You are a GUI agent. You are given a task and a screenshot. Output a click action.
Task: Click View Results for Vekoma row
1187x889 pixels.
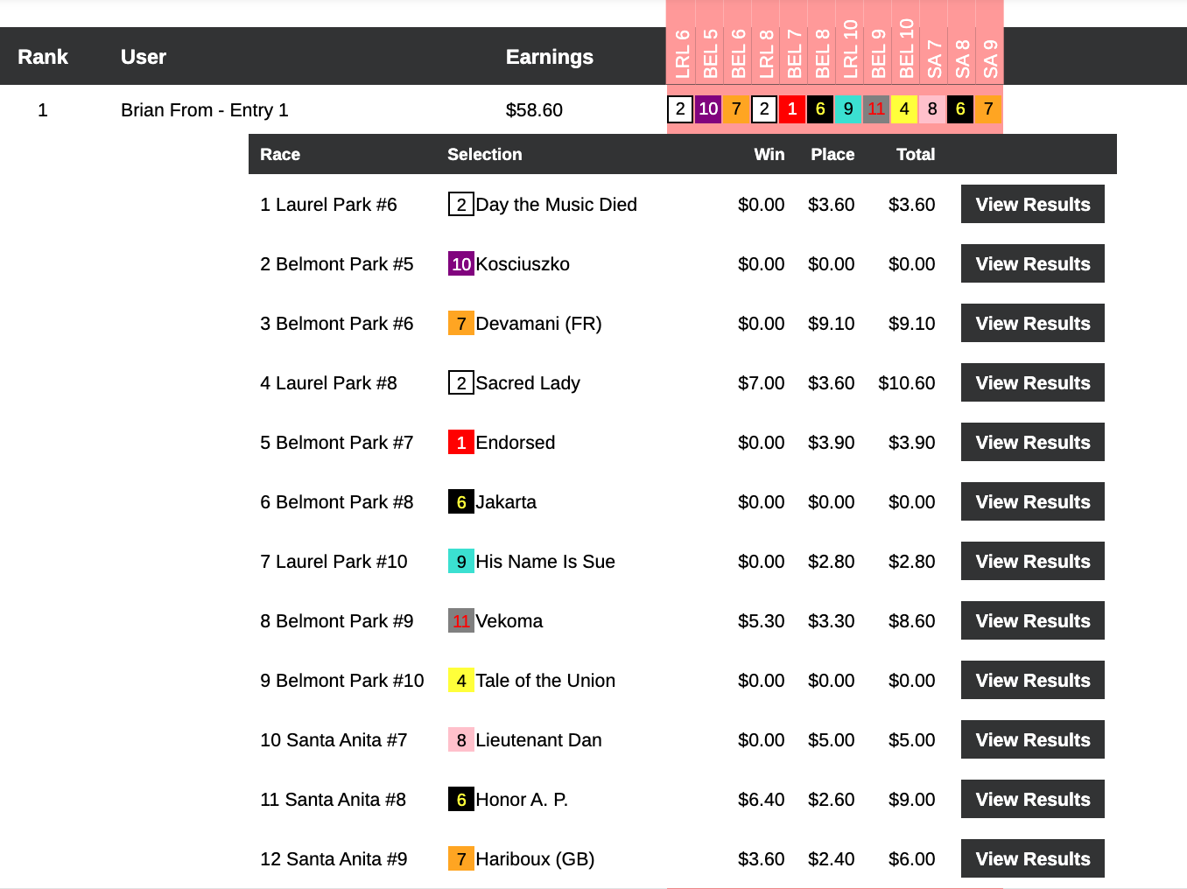pos(1032,621)
